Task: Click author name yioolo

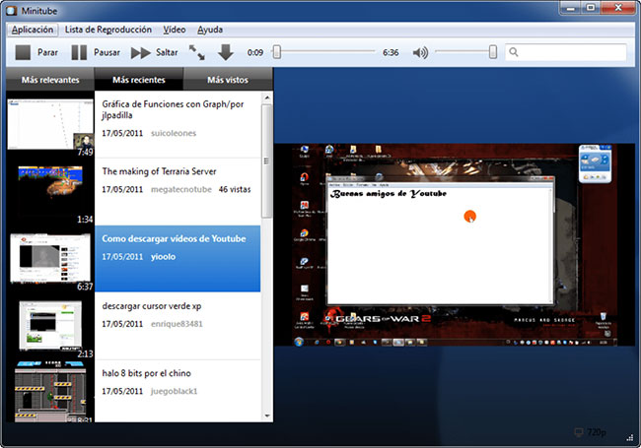Action: pyautogui.click(x=163, y=257)
